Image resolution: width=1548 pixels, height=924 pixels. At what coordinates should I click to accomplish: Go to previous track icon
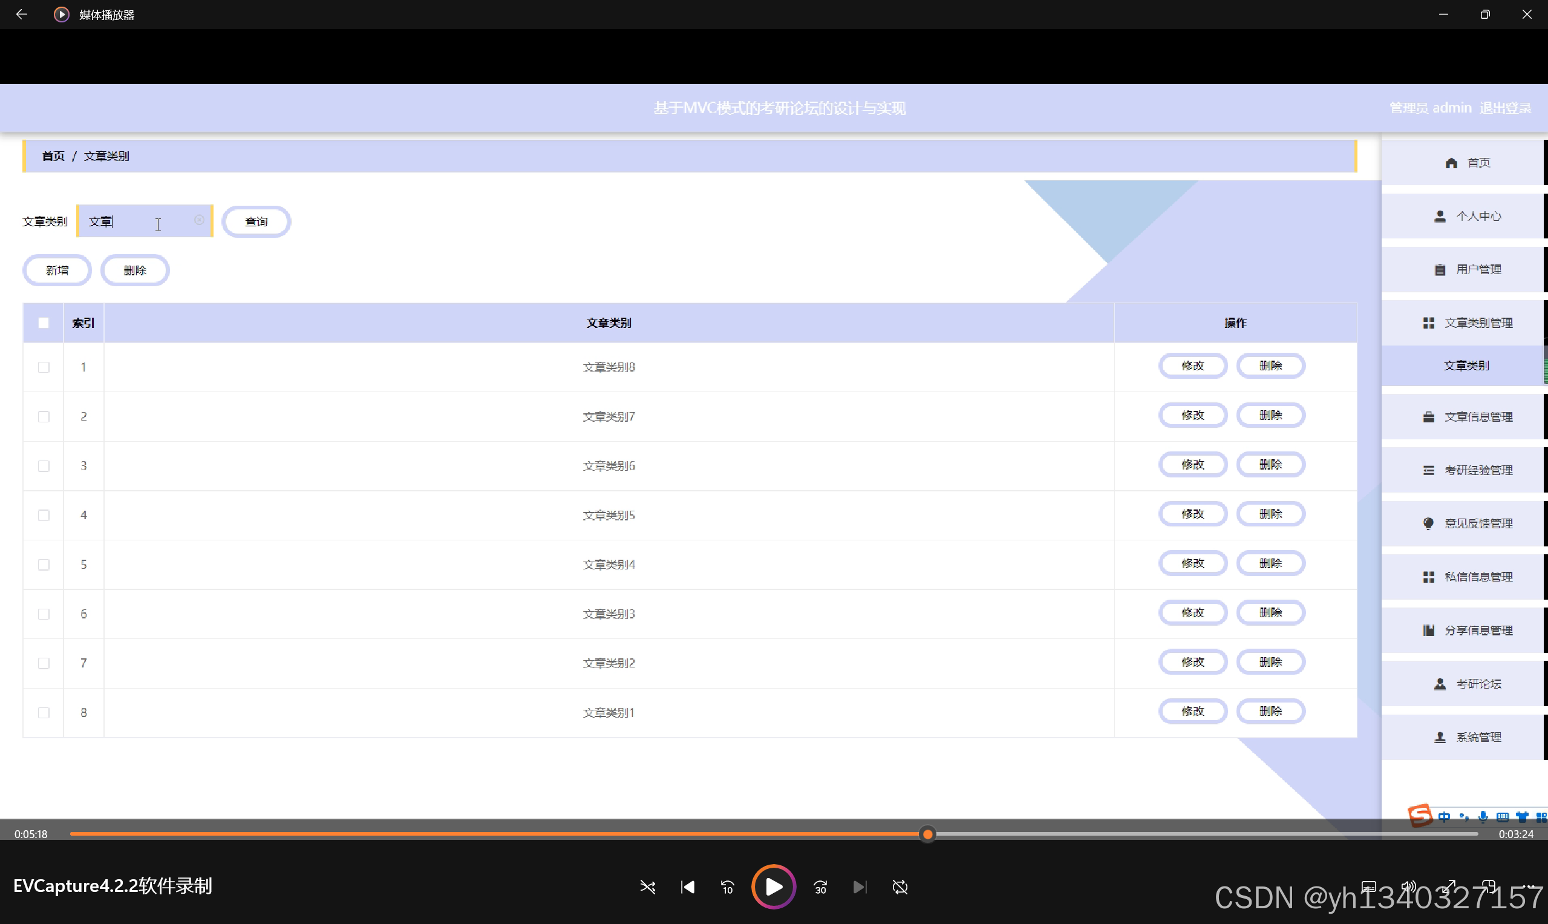tap(688, 886)
